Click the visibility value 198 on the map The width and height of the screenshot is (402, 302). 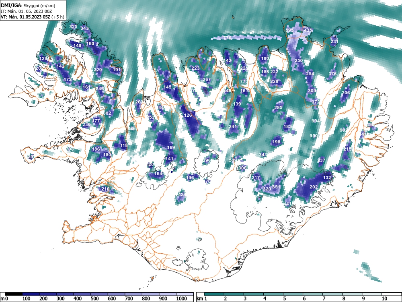277,141
